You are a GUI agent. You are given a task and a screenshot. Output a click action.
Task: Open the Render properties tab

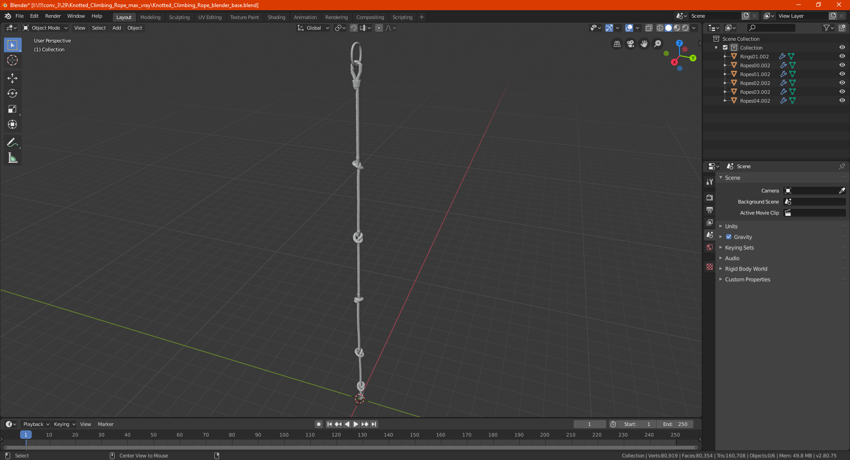pyautogui.click(x=710, y=197)
